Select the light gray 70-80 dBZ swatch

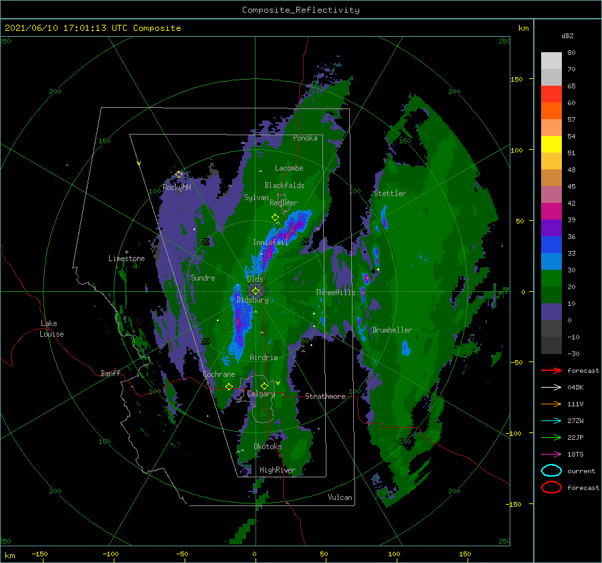point(551,61)
